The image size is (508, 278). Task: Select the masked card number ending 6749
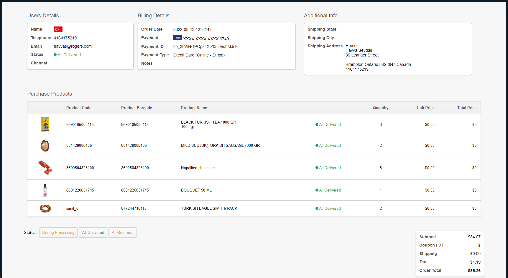206,39
